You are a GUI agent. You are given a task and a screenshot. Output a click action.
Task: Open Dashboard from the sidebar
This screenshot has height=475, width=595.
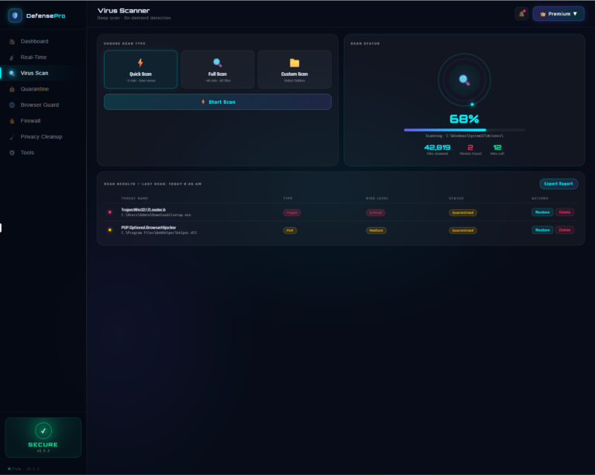(34, 41)
